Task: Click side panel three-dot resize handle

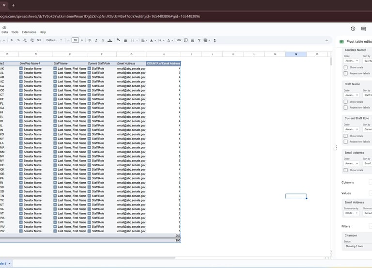Action: pos(337,147)
